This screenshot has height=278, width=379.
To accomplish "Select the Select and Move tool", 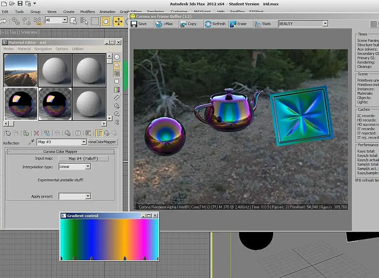I will point(119,21).
